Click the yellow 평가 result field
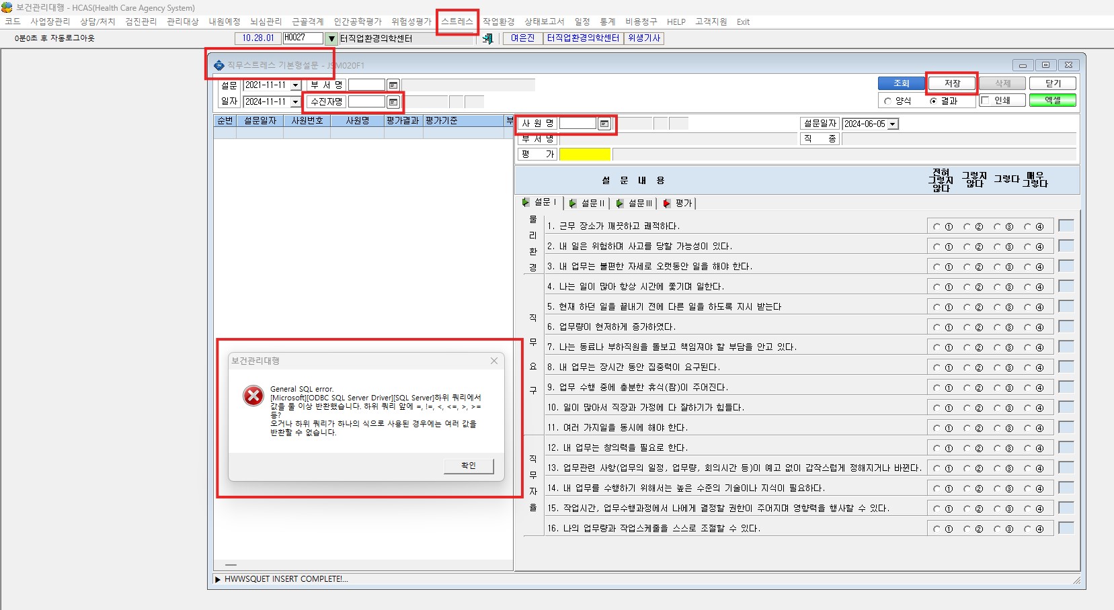This screenshot has height=610, width=1114. (585, 155)
